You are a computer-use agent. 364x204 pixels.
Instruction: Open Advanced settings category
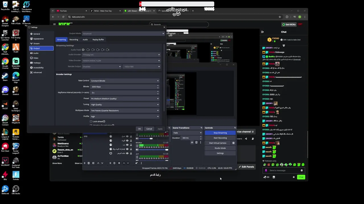tap(41, 72)
